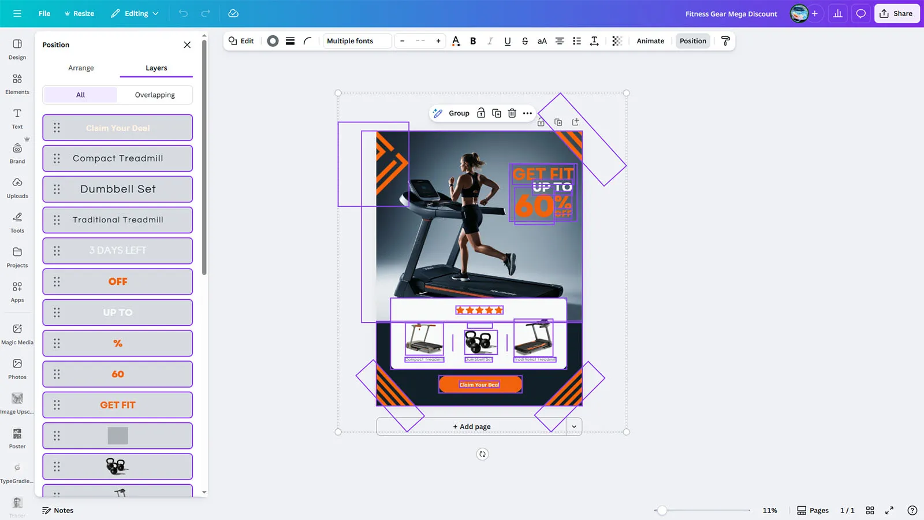Click the text color icon
Viewport: 924px width, 520px height.
(456, 41)
